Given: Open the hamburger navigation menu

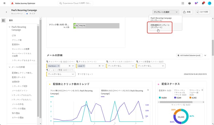Looking at the screenshot, I should pyautogui.click(x=4, y=3).
